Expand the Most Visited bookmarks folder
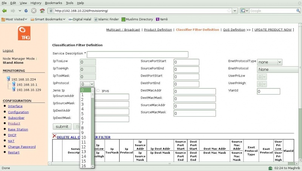Image resolution: width=302 pixels, height=171 pixels. 14,19
